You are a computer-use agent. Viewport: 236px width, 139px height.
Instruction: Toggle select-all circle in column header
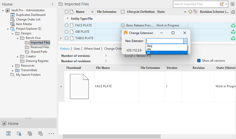tap(67, 12)
